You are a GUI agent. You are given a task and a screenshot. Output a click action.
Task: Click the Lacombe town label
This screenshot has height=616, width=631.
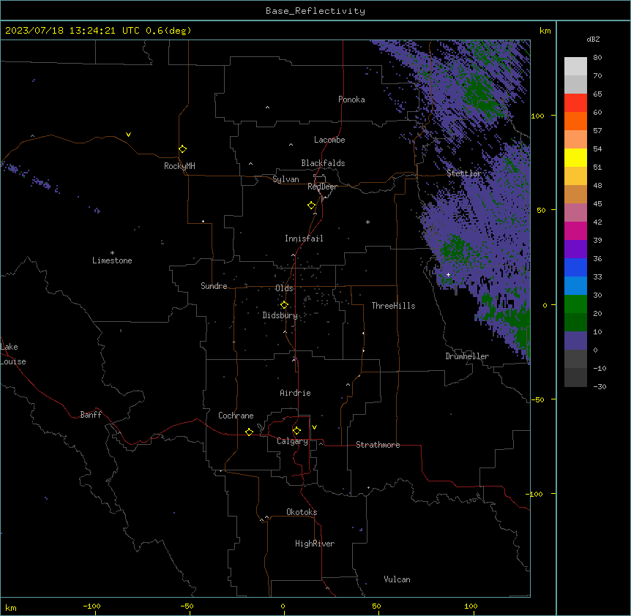pyautogui.click(x=329, y=140)
